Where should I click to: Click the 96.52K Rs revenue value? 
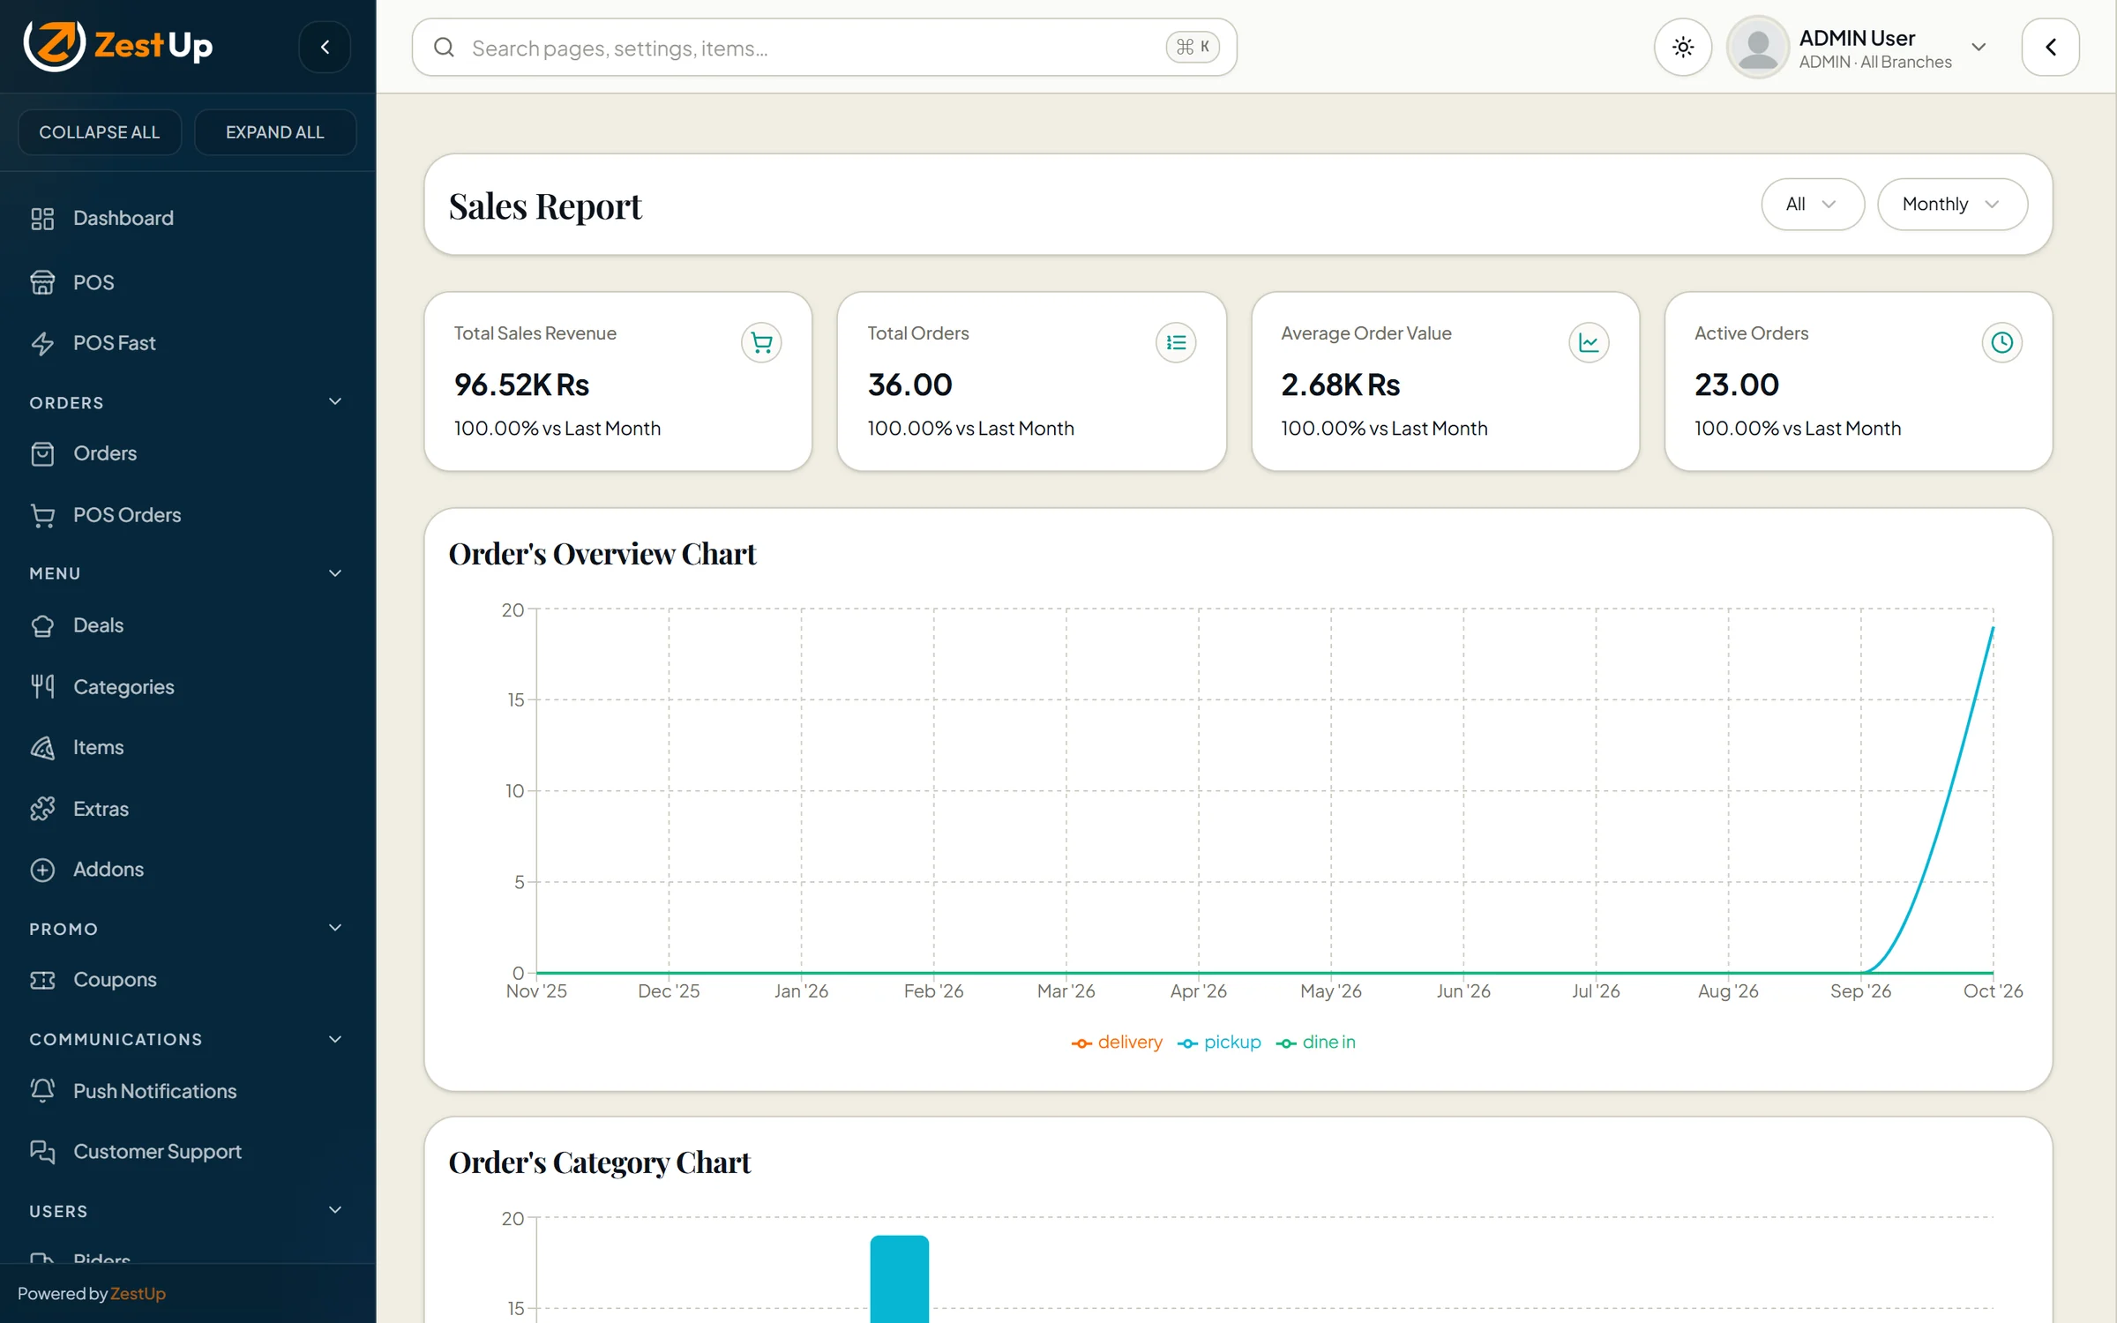click(521, 385)
